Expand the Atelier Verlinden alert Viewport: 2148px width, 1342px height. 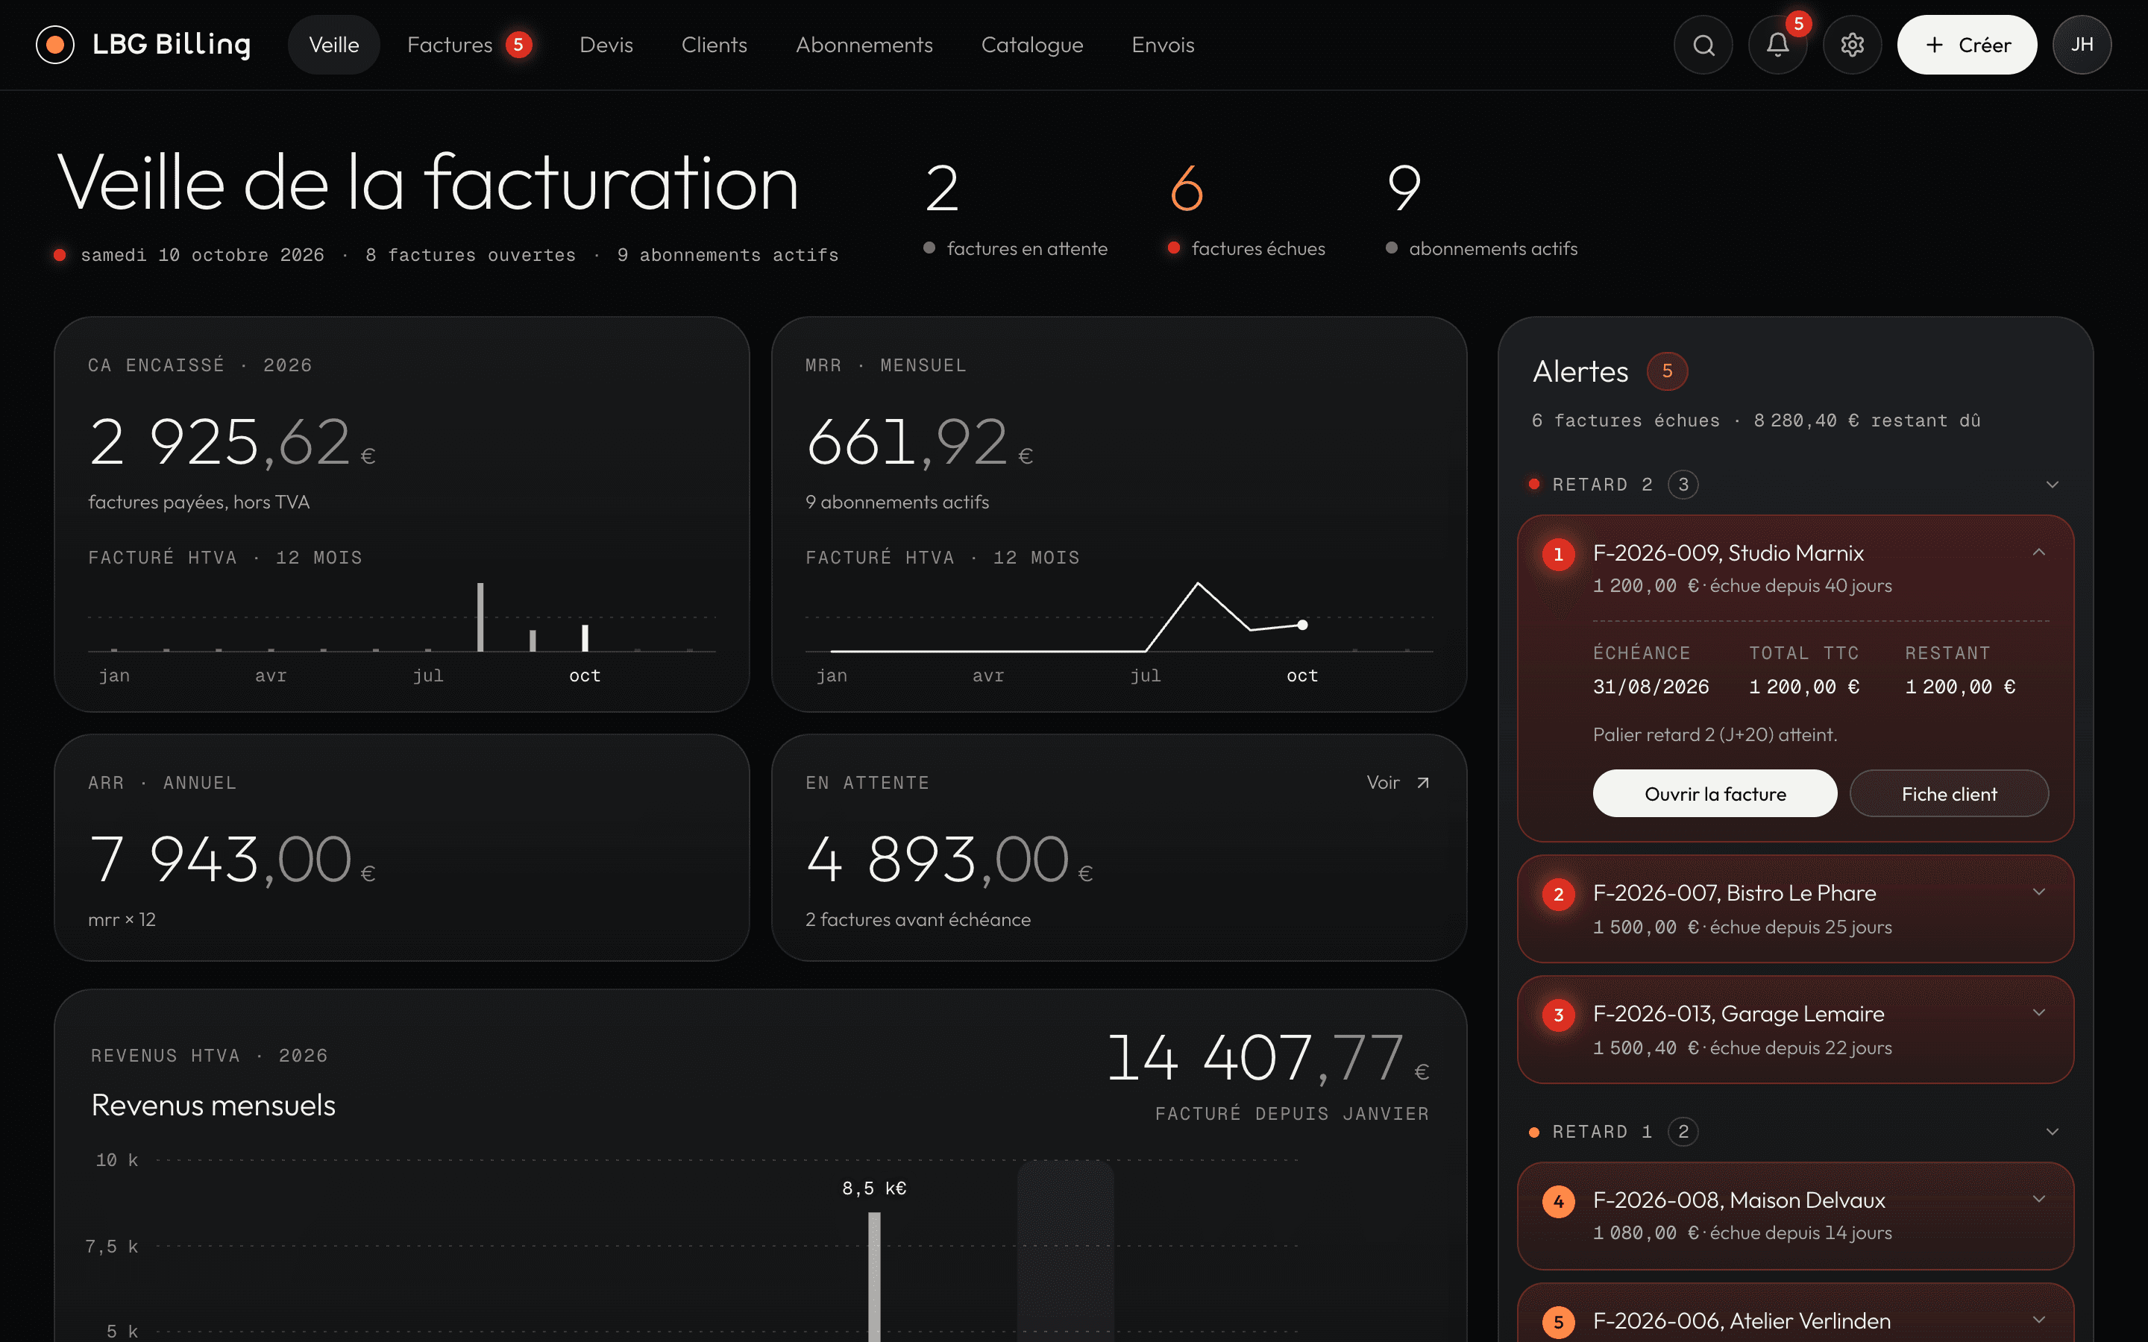pyautogui.click(x=2039, y=1320)
